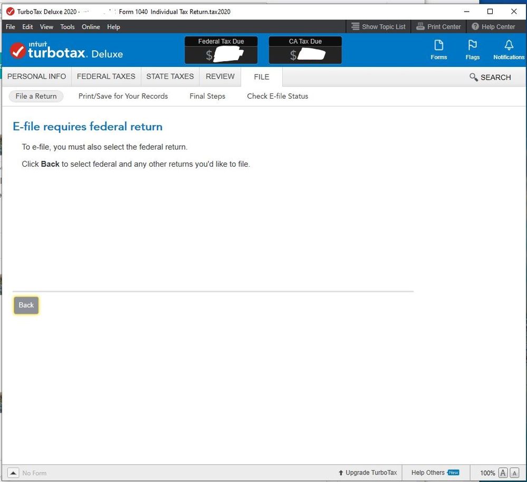Screen dimensions: 527x482
Task: Click the Search magnifier button
Action: pyautogui.click(x=490, y=77)
